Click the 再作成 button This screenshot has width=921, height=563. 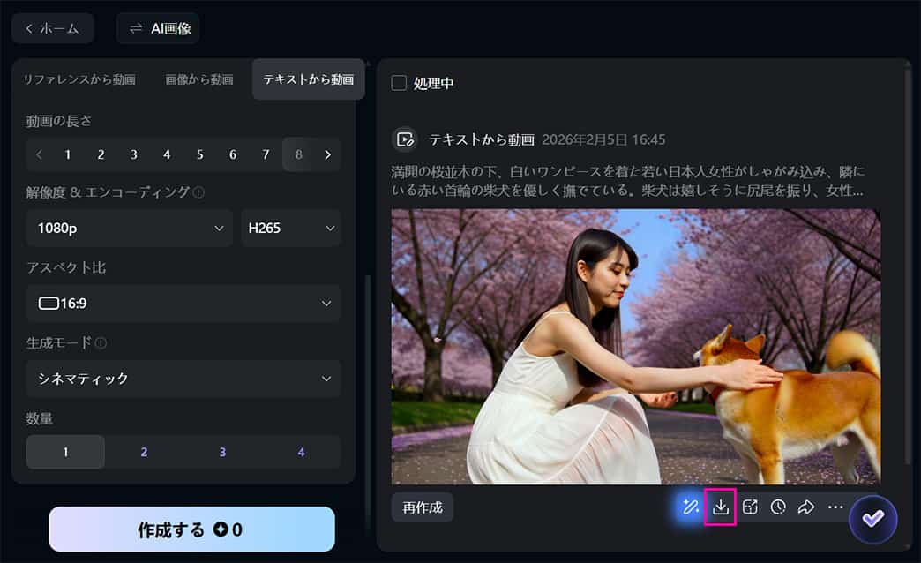click(x=422, y=507)
